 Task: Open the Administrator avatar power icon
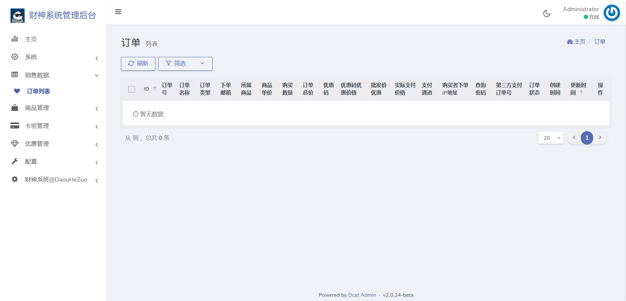[x=612, y=13]
